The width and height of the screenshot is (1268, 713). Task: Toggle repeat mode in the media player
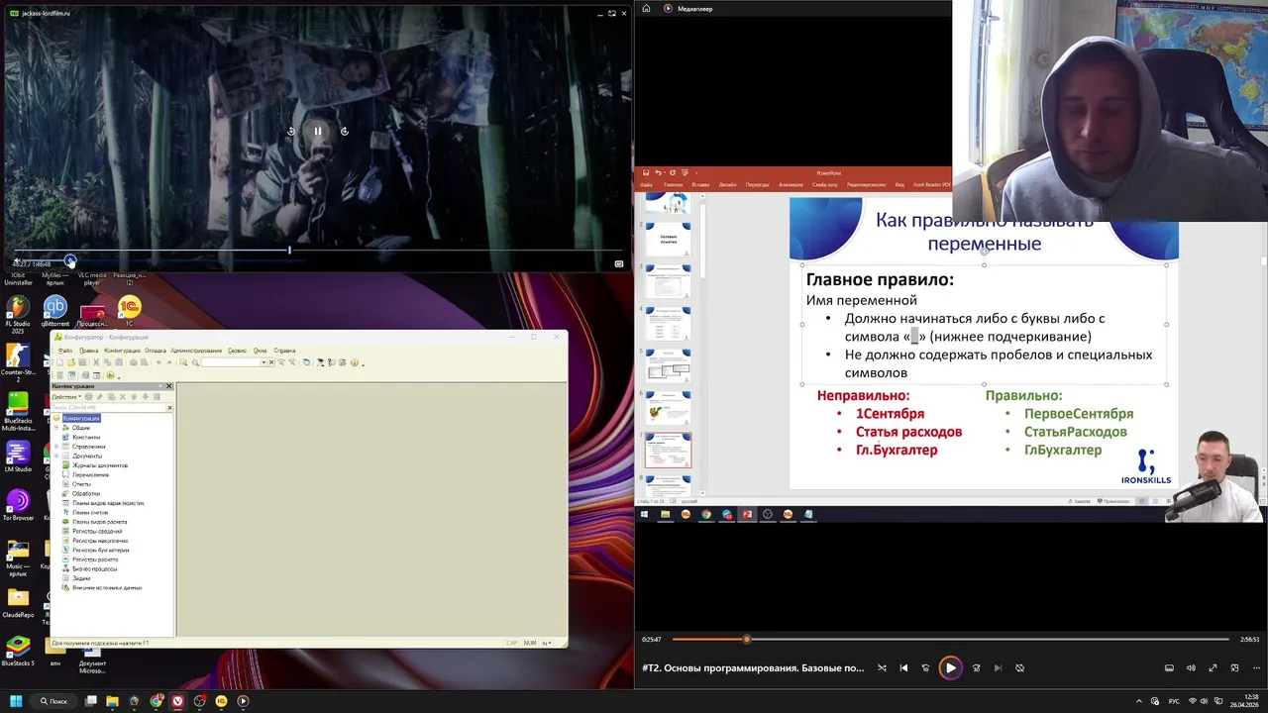1020,667
